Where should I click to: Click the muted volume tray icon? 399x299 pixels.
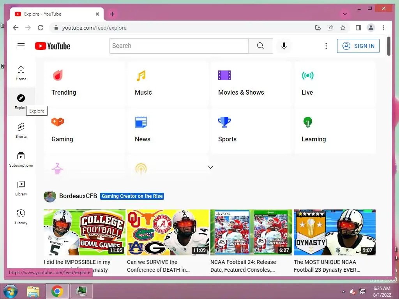pos(353,292)
